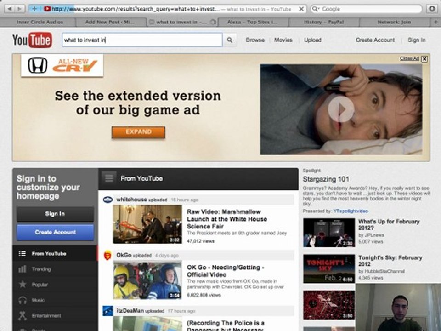Click the browser reader/download button at top right
Screen dimensions: 441x331
click(x=432, y=9)
